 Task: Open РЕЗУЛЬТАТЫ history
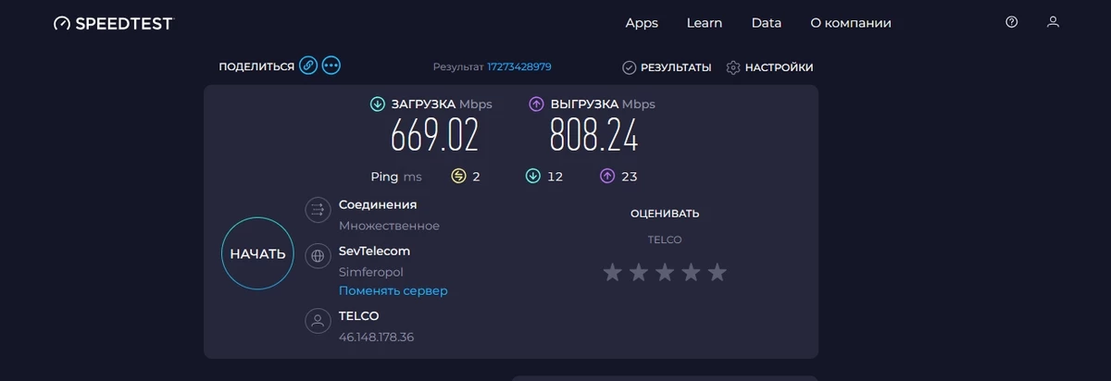(667, 68)
